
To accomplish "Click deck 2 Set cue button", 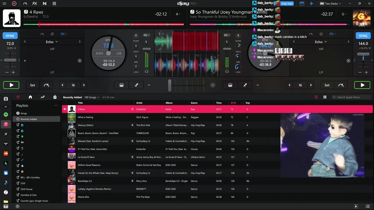I will point(327,85).
